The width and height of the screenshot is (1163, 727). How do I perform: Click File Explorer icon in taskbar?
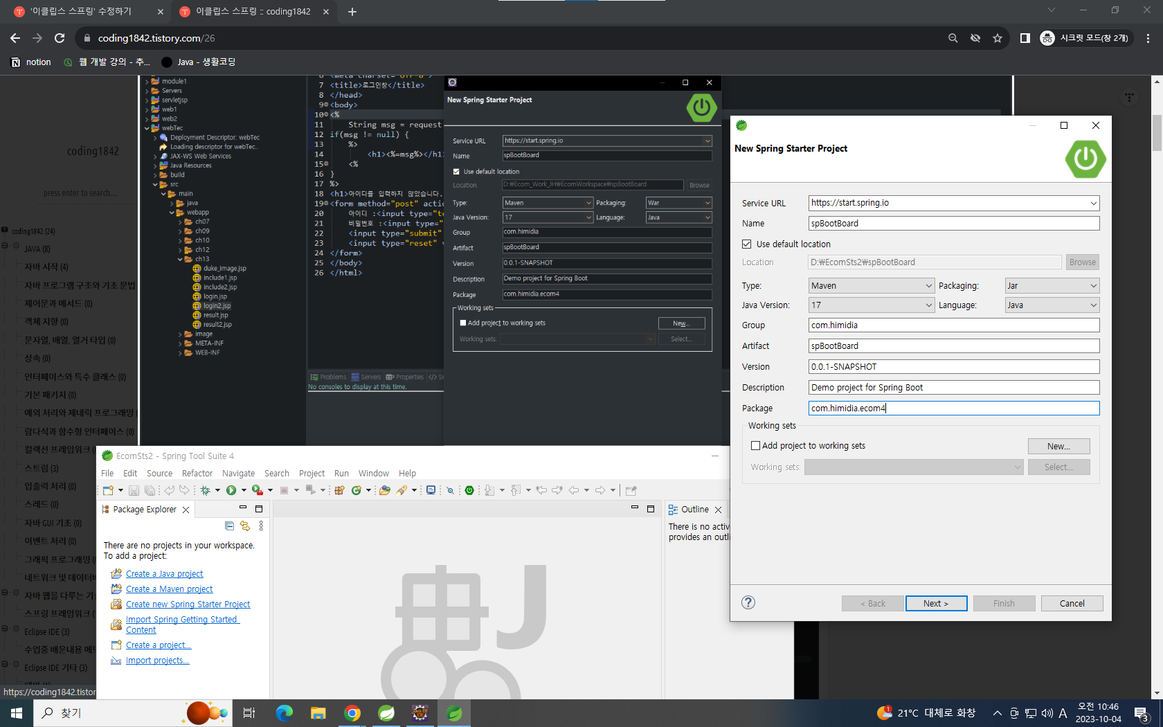tap(318, 713)
